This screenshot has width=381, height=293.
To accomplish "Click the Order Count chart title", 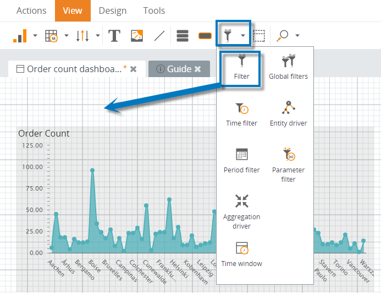I will pos(44,133).
